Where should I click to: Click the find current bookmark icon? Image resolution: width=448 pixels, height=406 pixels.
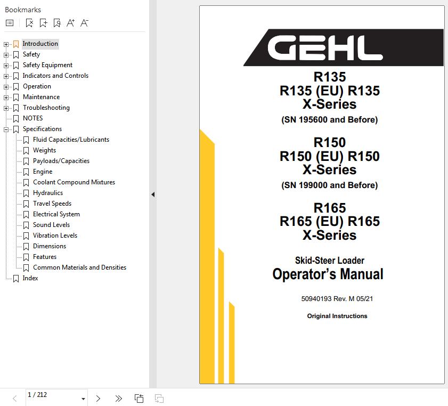pos(57,23)
